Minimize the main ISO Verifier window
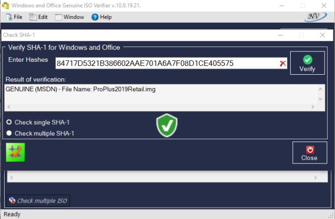 pyautogui.click(x=282, y=6)
